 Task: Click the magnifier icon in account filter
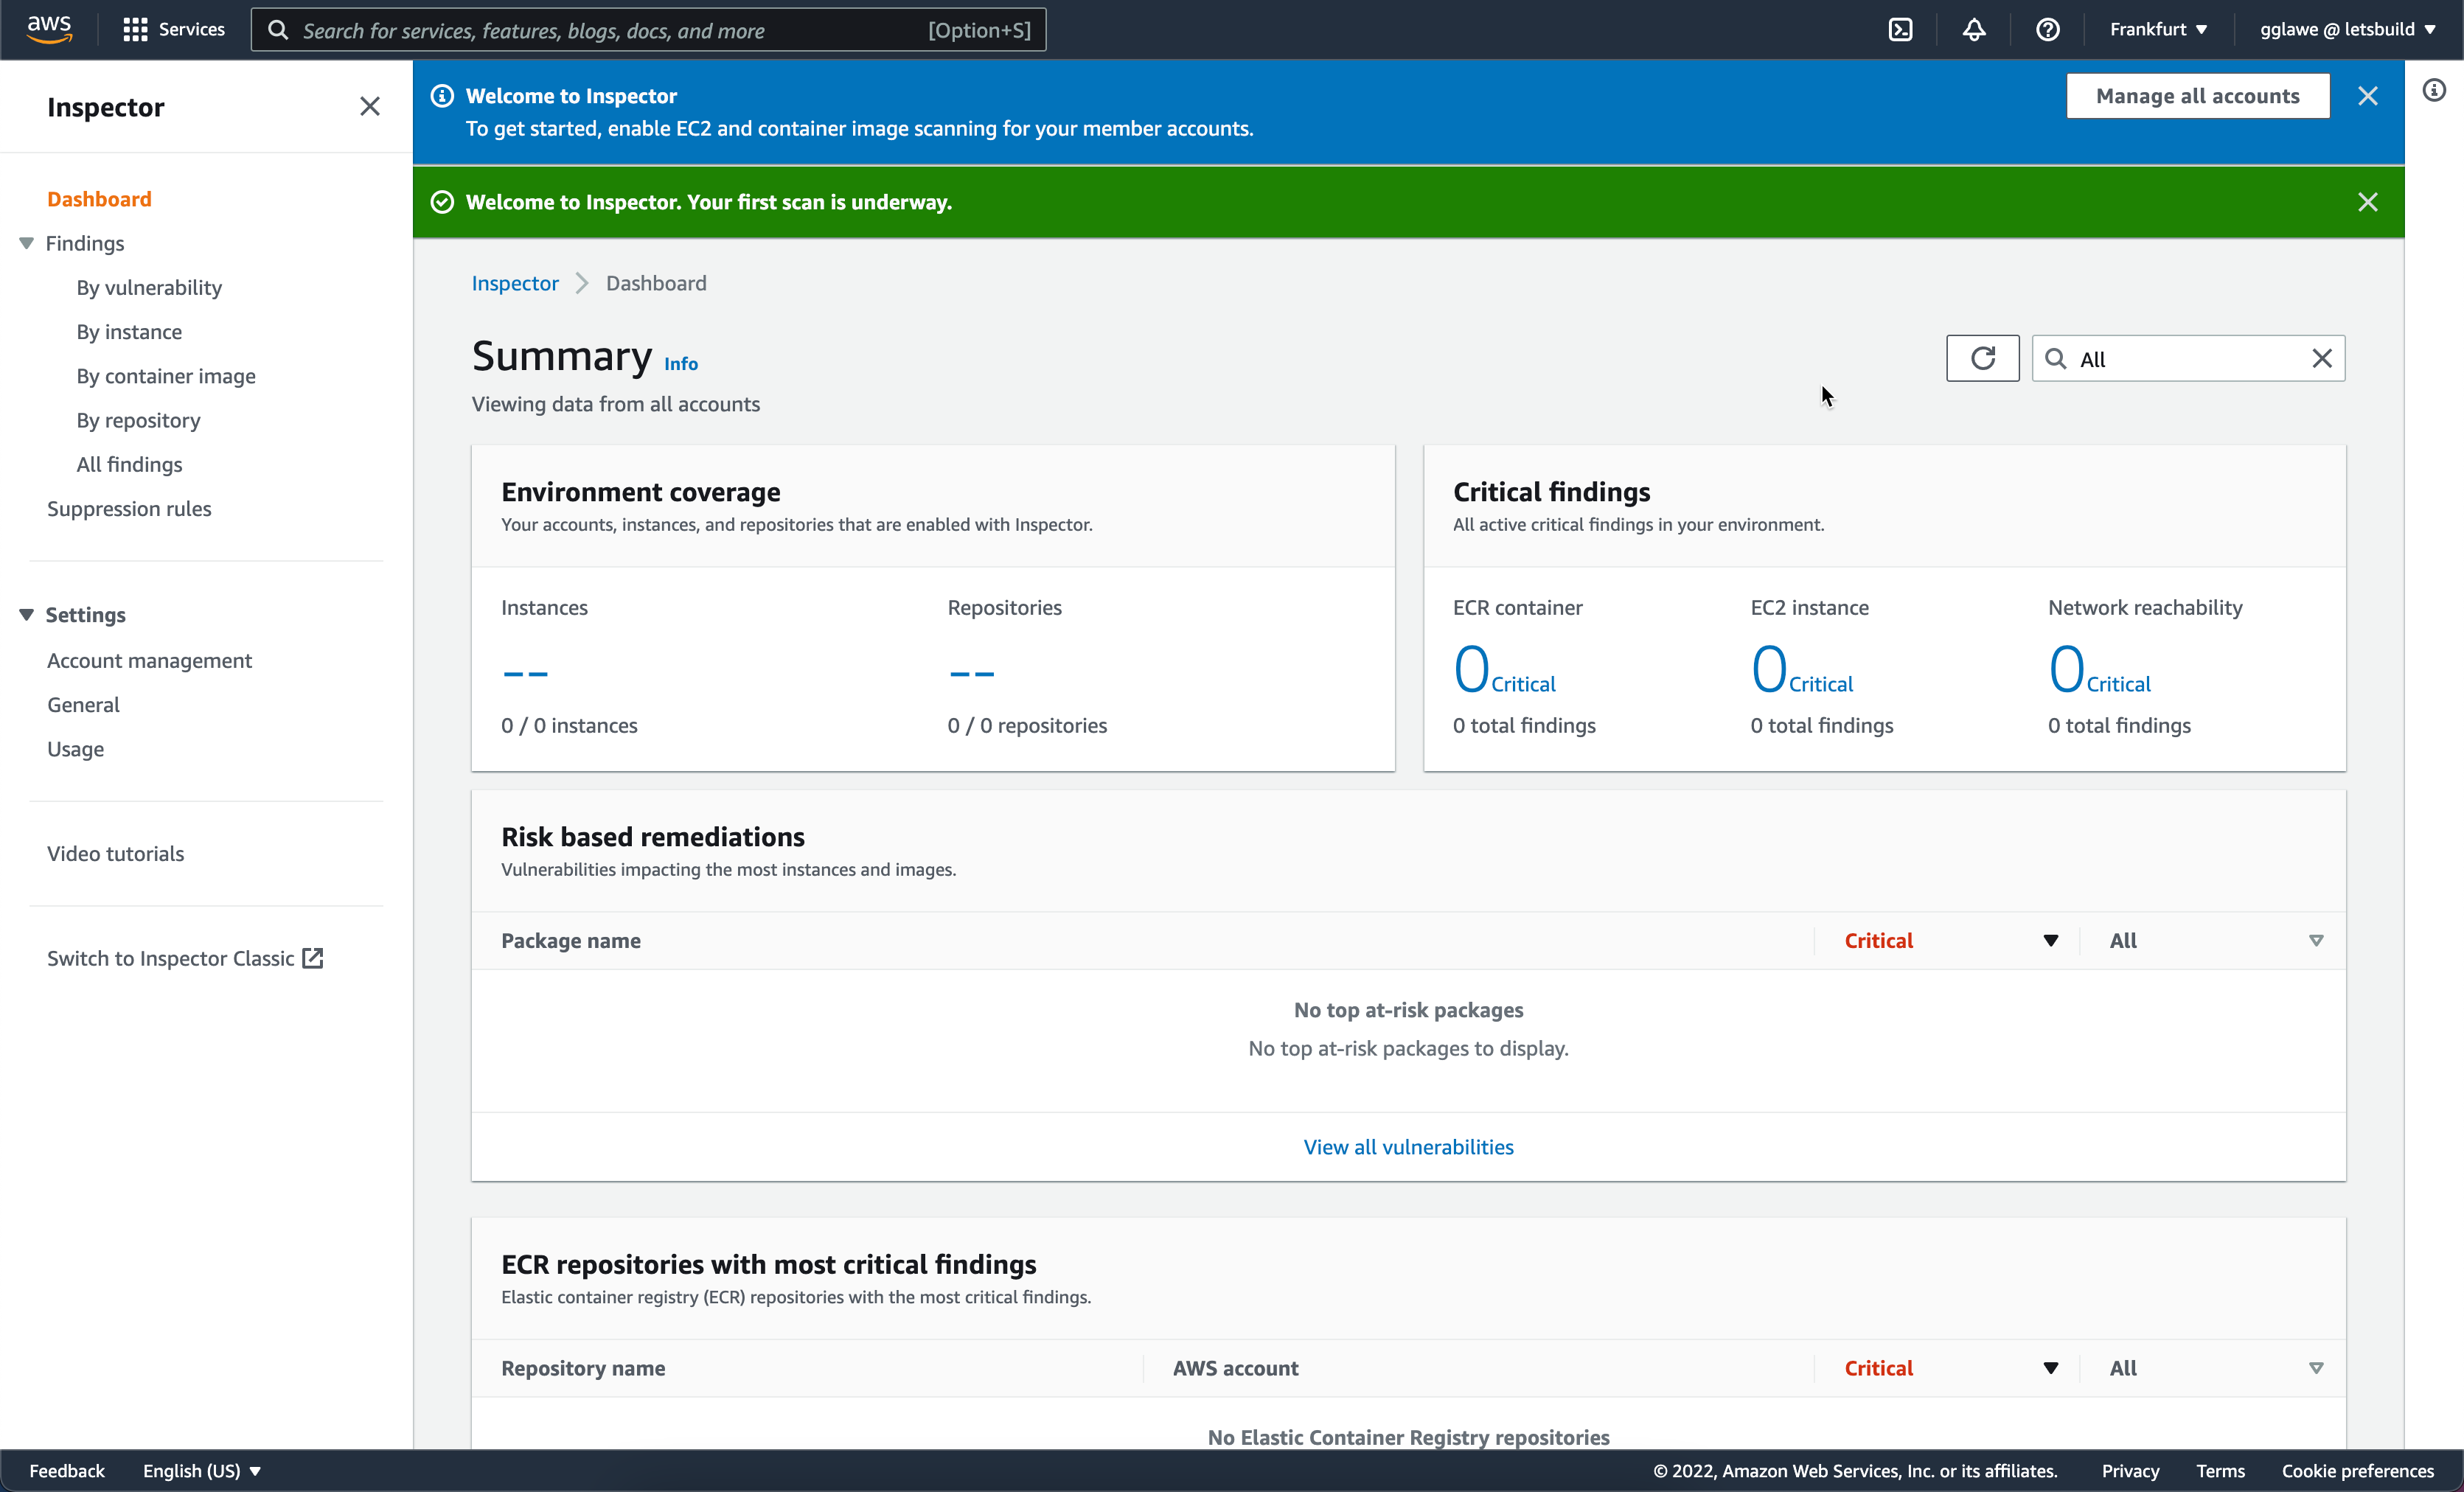(2055, 358)
